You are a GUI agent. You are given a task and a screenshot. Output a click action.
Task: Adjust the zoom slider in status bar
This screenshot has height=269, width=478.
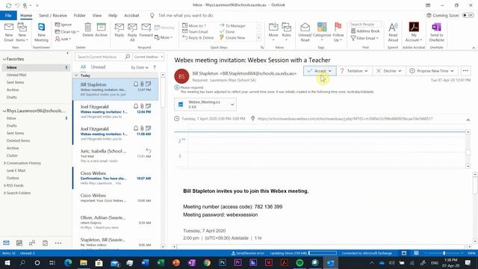click(444, 253)
